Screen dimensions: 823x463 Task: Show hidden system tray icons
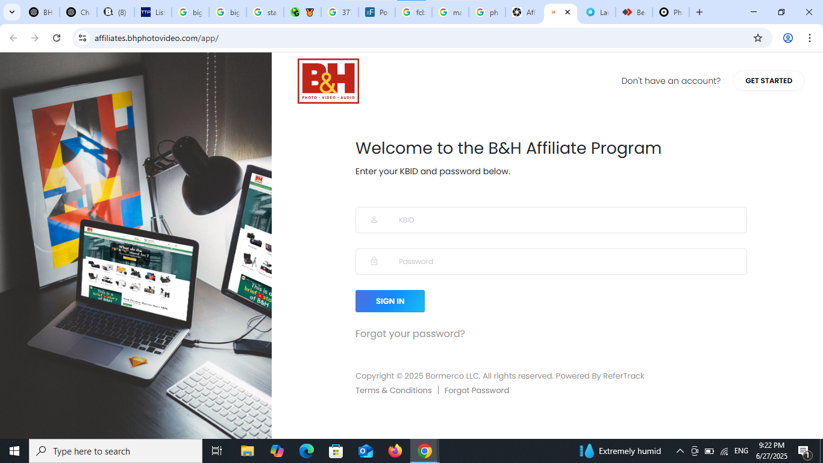click(x=680, y=451)
